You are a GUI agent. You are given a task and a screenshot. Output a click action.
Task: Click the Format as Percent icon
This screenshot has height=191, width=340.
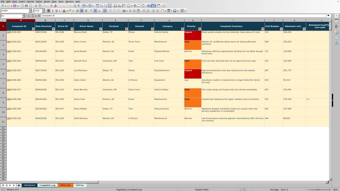[x=130, y=11]
